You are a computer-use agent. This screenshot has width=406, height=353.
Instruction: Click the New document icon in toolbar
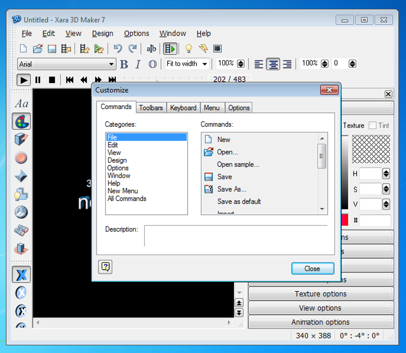click(x=23, y=49)
